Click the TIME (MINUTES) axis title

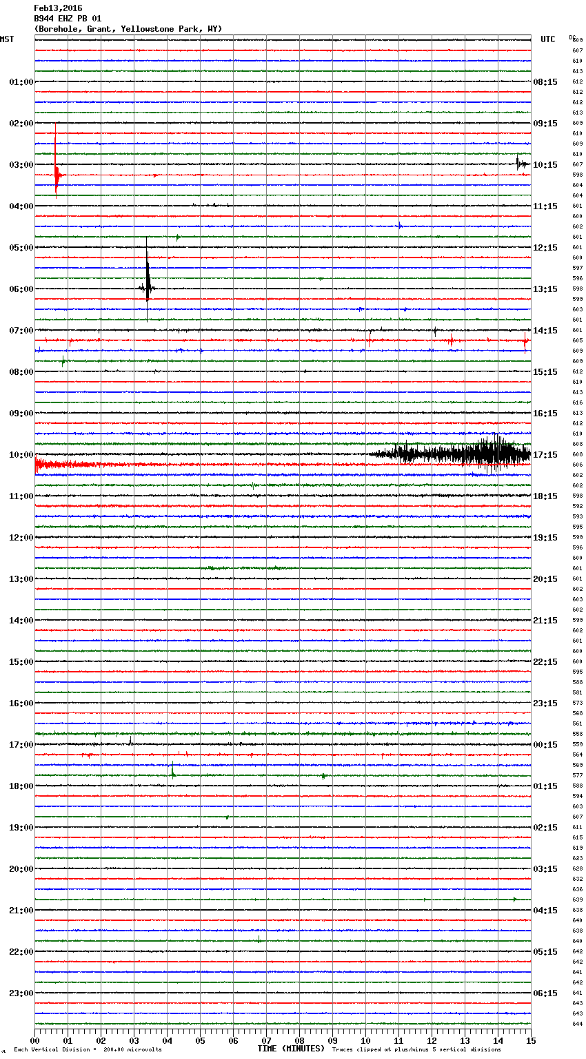click(291, 1049)
